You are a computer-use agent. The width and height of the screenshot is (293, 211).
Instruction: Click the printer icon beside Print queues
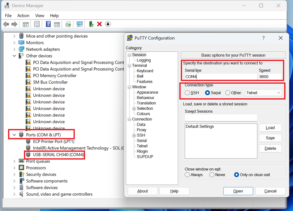[21, 161]
